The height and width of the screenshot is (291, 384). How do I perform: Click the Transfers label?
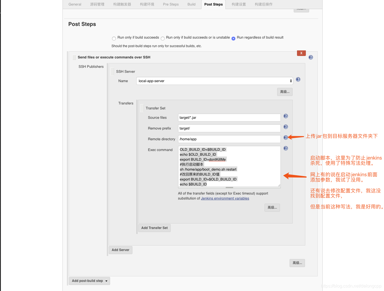point(126,103)
